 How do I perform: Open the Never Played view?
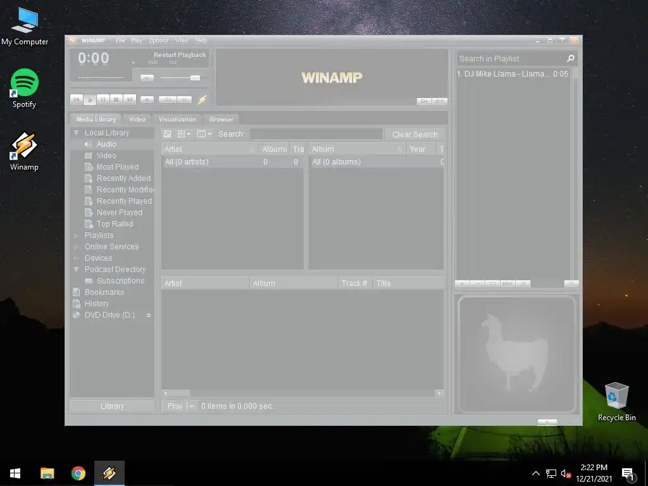click(119, 213)
